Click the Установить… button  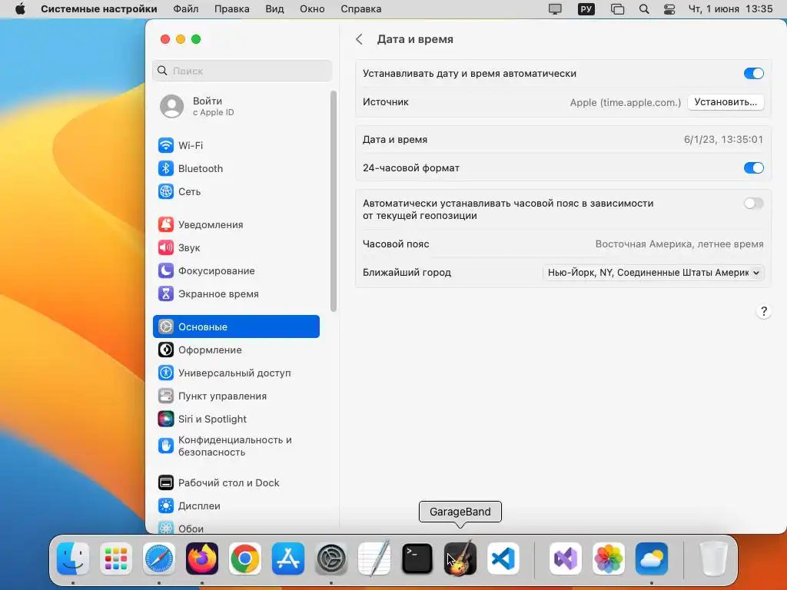point(726,102)
